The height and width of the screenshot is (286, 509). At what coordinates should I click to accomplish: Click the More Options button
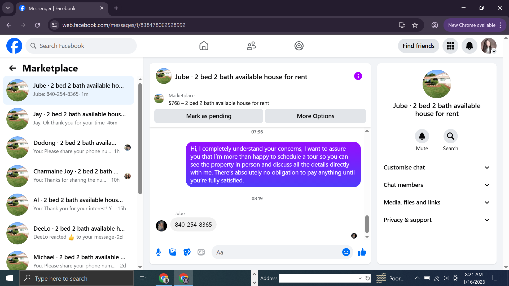[x=315, y=116]
